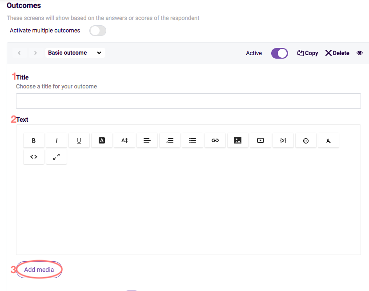Click the outcome Title input field
The width and height of the screenshot is (369, 291).
pyautogui.click(x=188, y=101)
